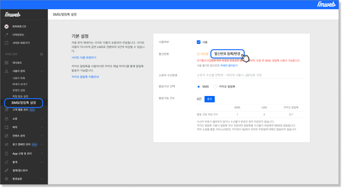Expand the 환경설정 menu chevron
Screen dimensions: 342x188
(x=42, y=179)
